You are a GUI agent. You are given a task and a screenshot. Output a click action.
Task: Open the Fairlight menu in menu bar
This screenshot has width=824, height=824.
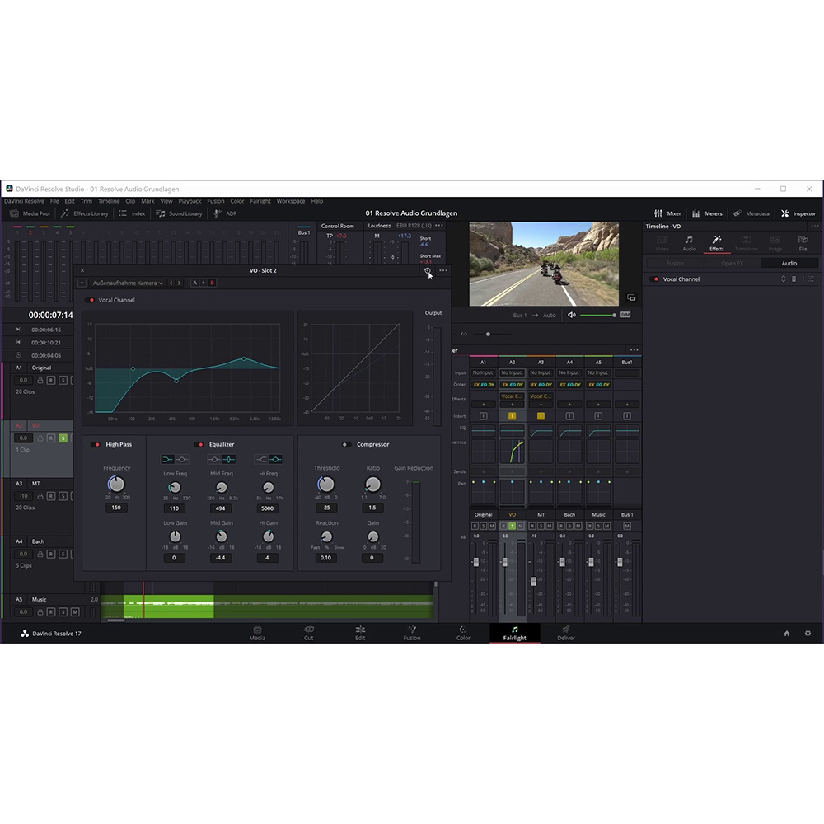coord(260,201)
